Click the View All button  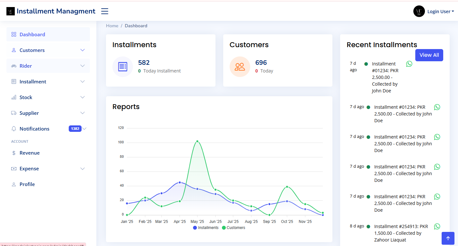tap(429, 55)
